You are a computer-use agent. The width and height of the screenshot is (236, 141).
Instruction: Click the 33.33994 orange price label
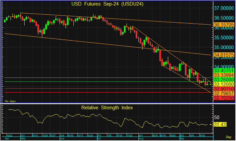tap(224, 75)
